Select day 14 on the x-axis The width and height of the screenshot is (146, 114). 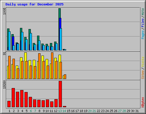click(64, 111)
